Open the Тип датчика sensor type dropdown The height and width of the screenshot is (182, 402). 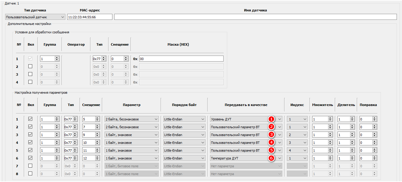(x=35, y=17)
